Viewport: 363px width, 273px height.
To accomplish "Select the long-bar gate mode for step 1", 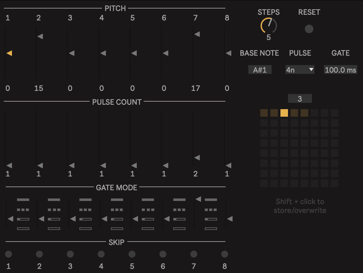I will click(23, 200).
